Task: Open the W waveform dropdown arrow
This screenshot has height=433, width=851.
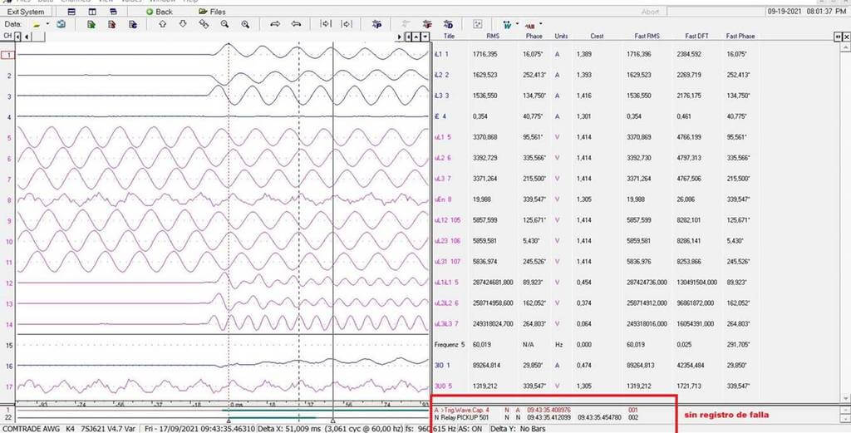Action: [x=517, y=25]
